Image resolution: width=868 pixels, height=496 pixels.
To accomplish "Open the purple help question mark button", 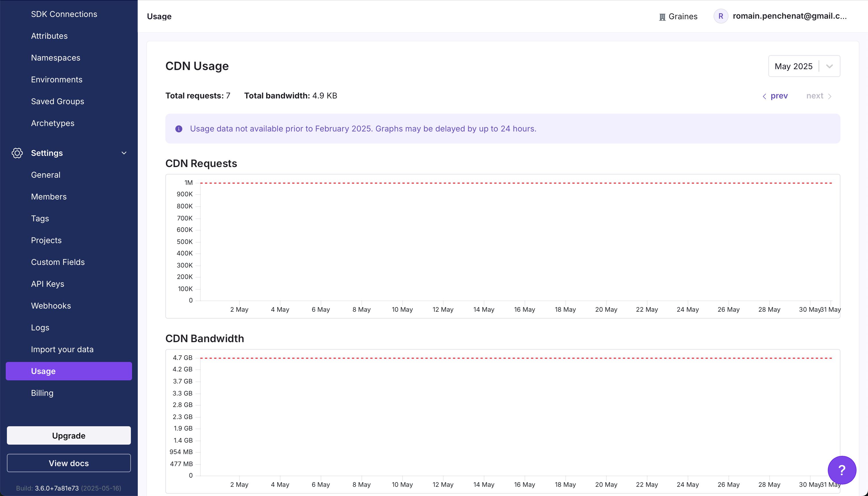I will [842, 470].
